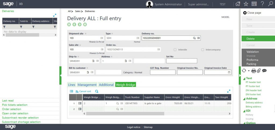Screen dimensions: 275x130
Task: Click Cancel sort in grid
Action: point(83,91)
